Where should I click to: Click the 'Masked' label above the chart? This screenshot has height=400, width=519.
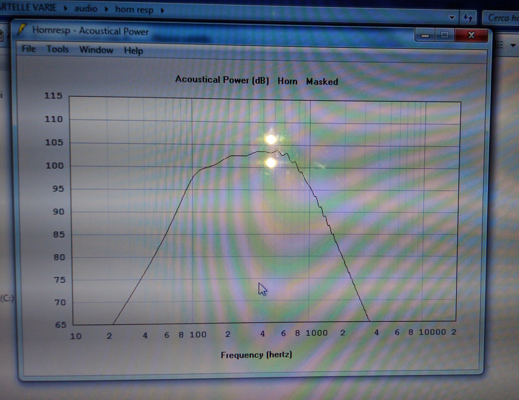tap(322, 81)
